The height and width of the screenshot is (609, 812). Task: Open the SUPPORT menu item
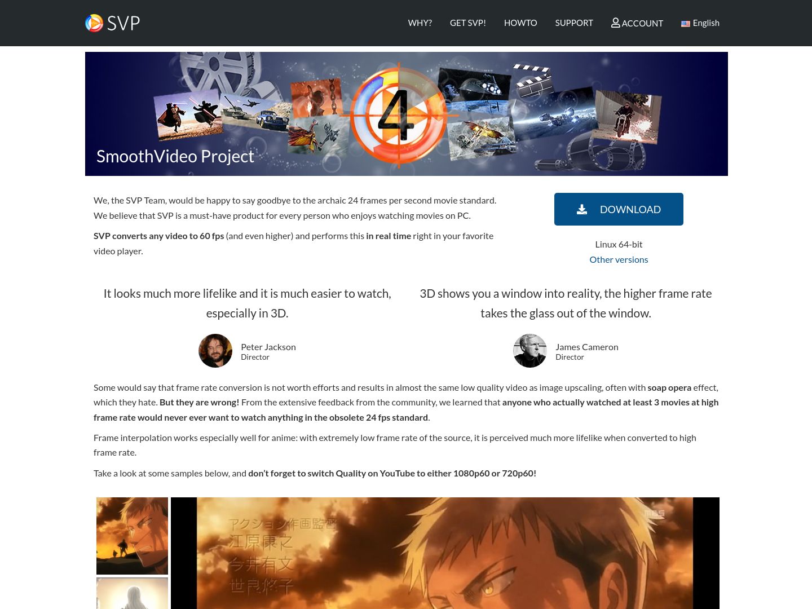pos(574,23)
